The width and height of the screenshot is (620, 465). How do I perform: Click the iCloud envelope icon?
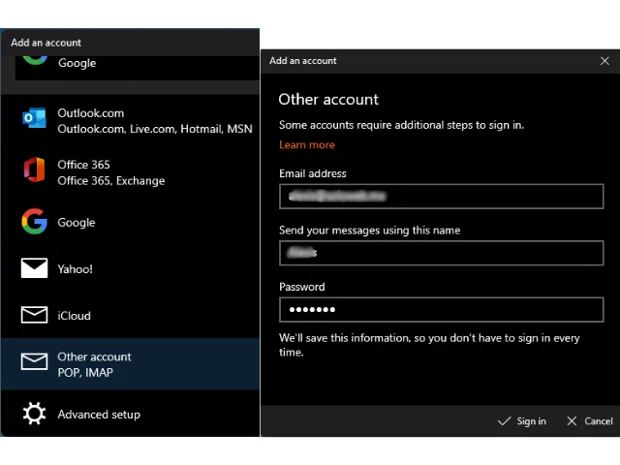coord(35,315)
